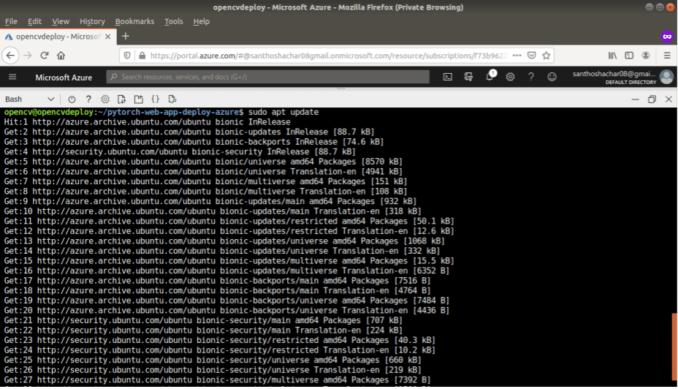Minimize the Cloud Shell panel
Viewport: 678px width, 389px height.
[x=635, y=99]
